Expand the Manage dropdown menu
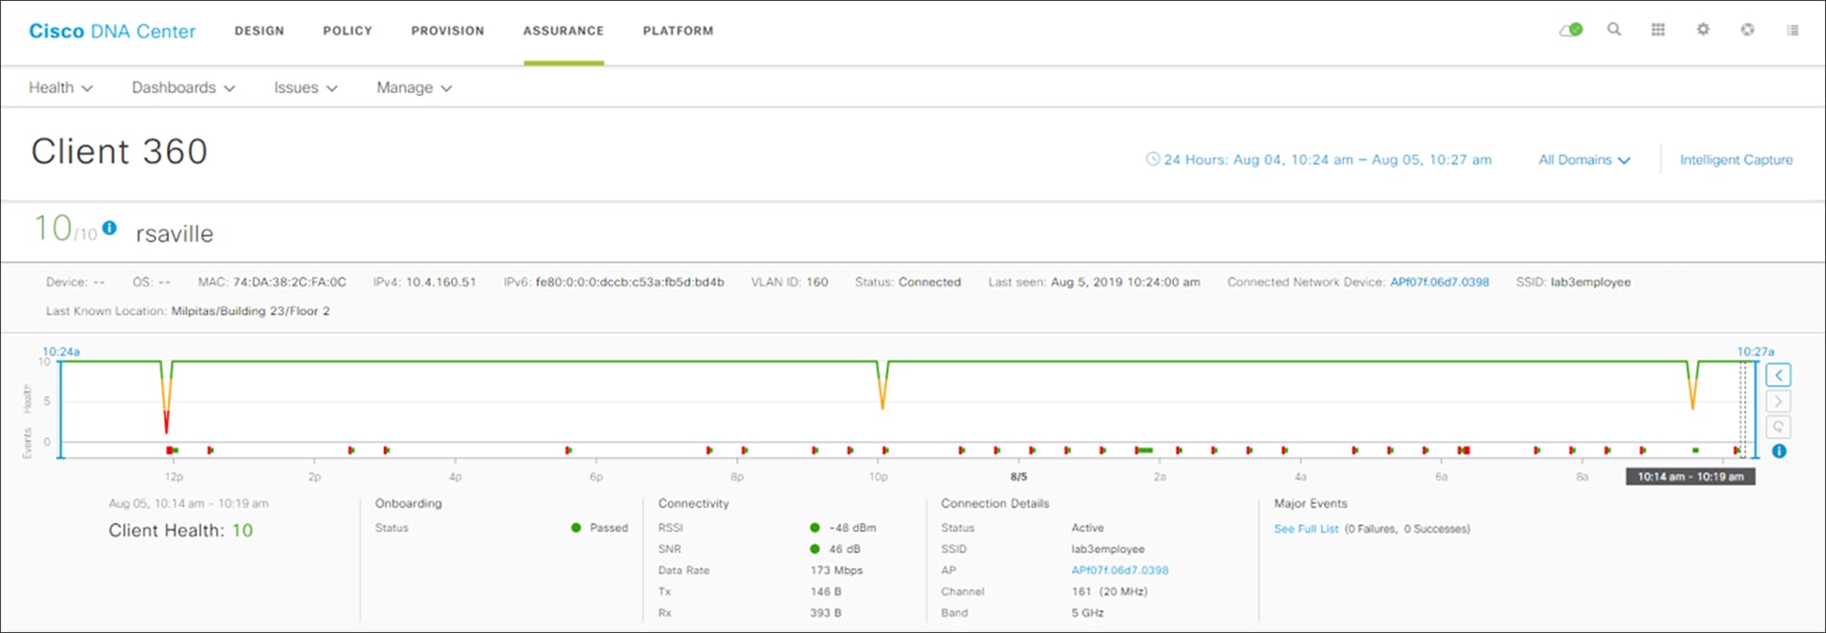The image size is (1826, 633). [414, 88]
